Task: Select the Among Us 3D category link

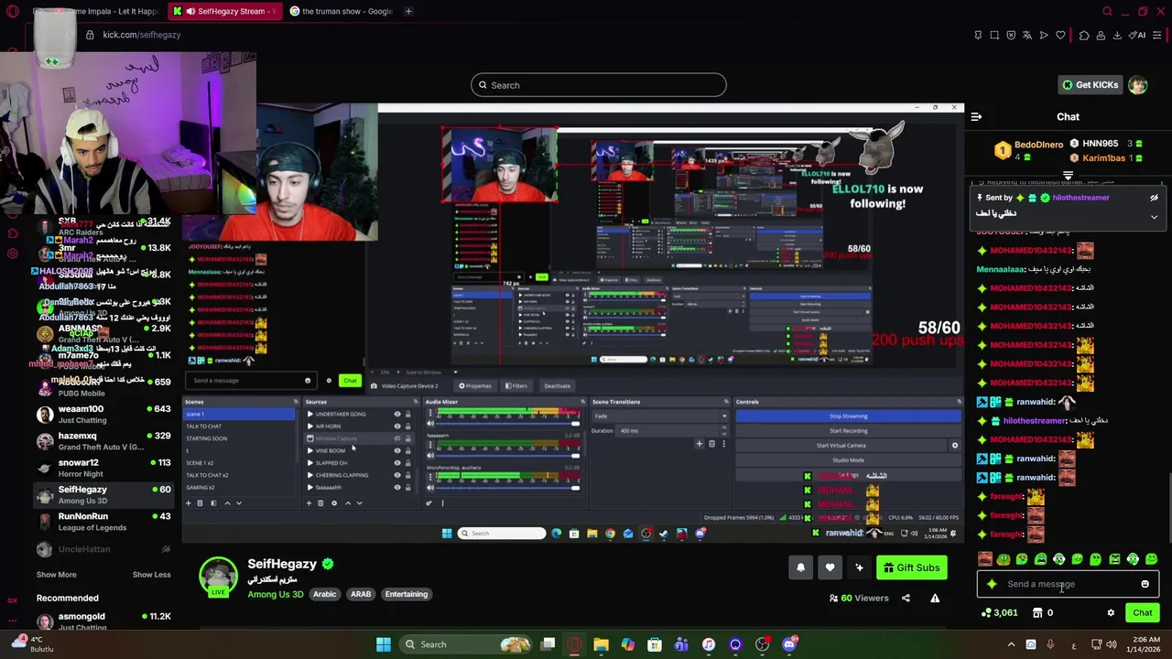Action: coord(275,594)
